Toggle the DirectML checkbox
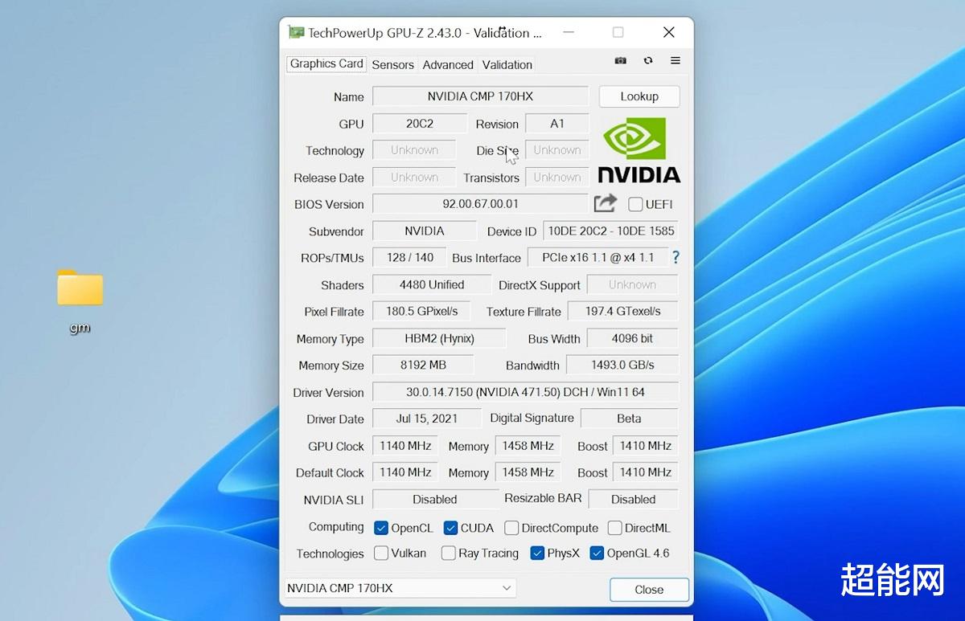 click(614, 528)
